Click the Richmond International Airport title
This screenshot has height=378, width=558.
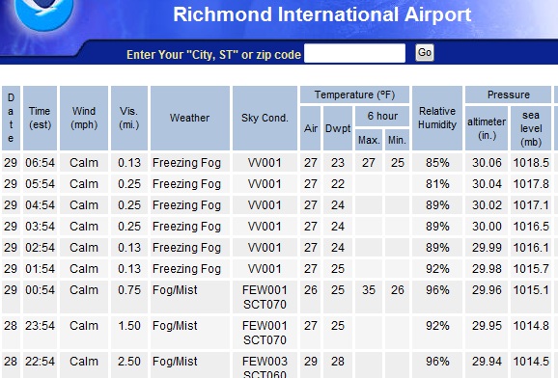click(322, 14)
